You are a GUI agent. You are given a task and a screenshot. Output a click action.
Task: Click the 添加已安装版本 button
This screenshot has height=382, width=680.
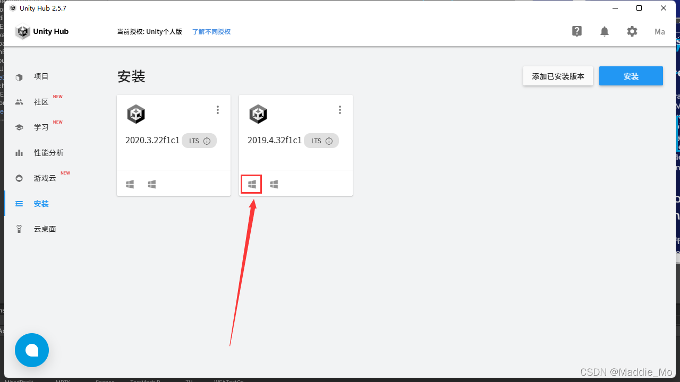point(558,76)
